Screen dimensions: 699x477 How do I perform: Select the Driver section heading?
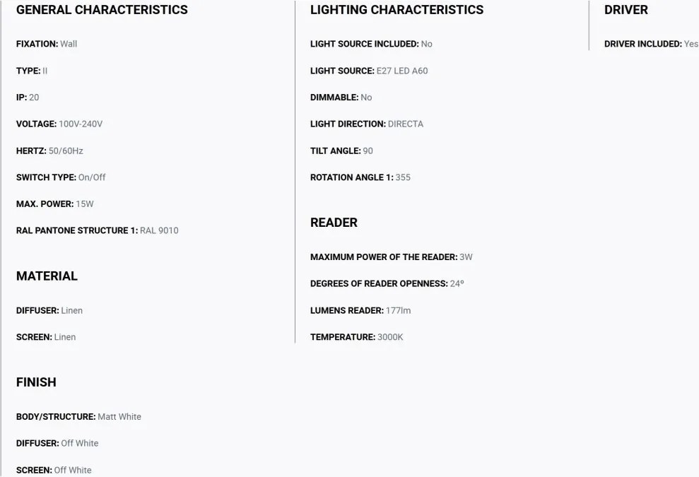pyautogui.click(x=625, y=10)
